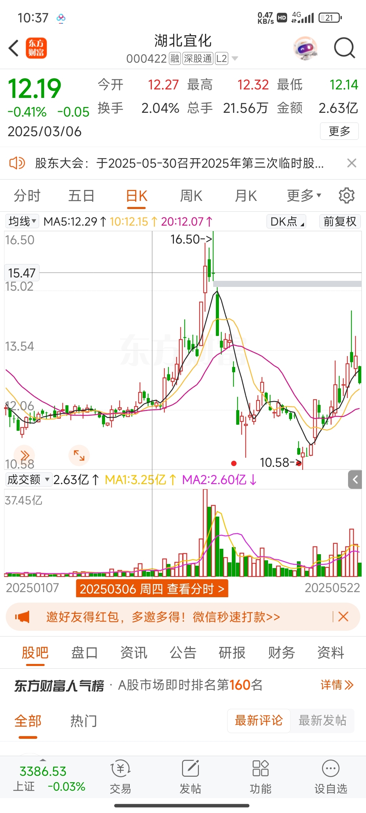
Task: Select the 日K chart tab
Action: [137, 196]
